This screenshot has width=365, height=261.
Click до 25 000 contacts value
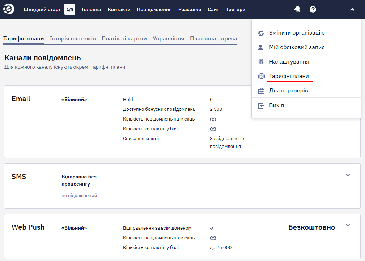click(220, 248)
